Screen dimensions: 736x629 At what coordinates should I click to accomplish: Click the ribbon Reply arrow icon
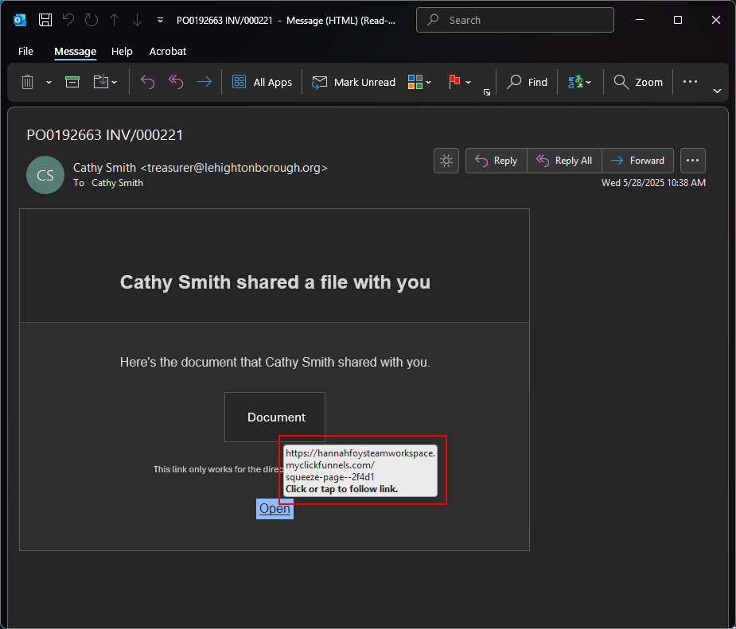pos(147,82)
